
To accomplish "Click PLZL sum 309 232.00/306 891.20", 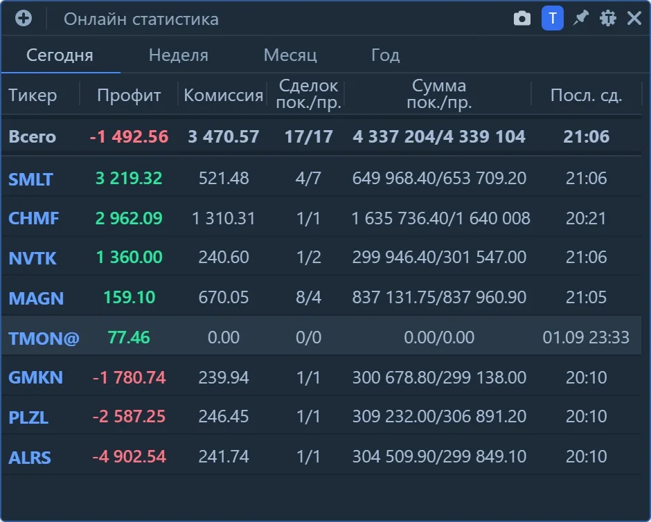I will coord(439,416).
